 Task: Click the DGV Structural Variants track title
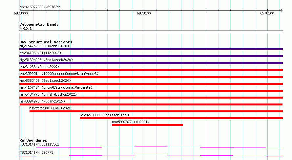pyautogui.click(x=46, y=42)
